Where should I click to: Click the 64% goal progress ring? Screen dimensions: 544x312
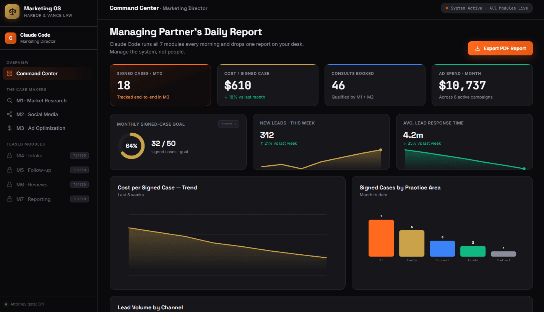pos(132,146)
